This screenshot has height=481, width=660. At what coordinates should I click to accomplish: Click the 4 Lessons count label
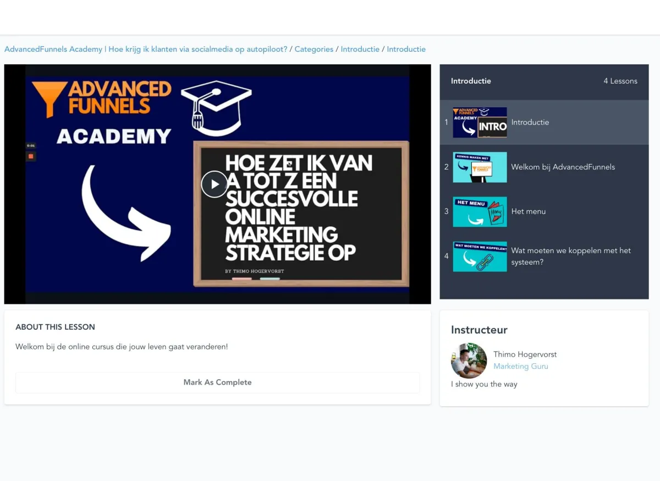tap(620, 81)
